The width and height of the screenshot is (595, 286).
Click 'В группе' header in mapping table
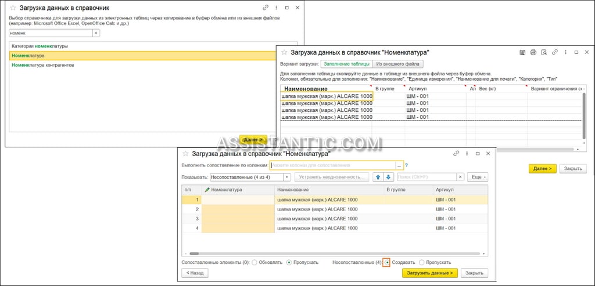[x=408, y=190]
